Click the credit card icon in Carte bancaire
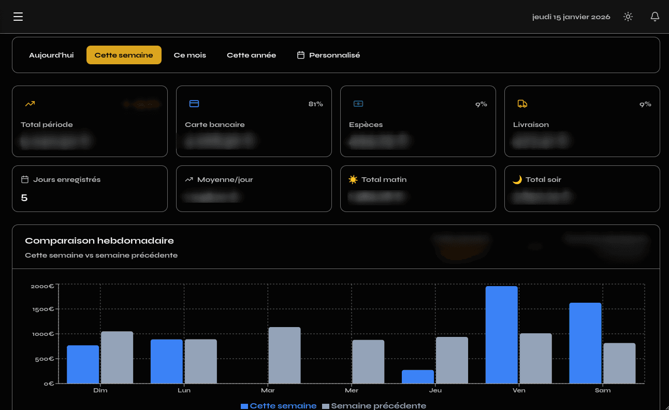The width and height of the screenshot is (669, 410). pyautogui.click(x=194, y=104)
